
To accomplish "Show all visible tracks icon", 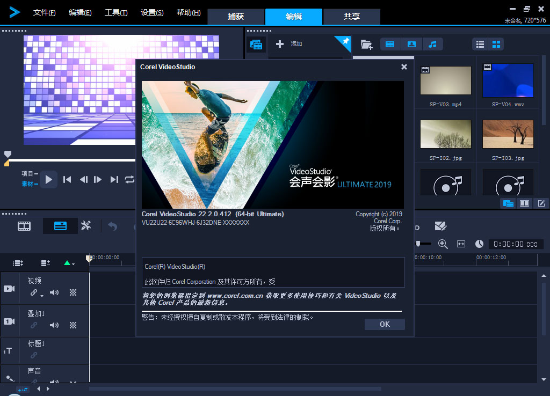I will 18,263.
